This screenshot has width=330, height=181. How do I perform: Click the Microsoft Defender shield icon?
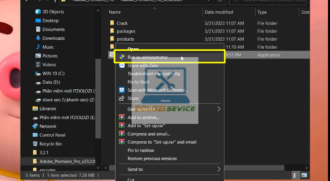[121, 90]
